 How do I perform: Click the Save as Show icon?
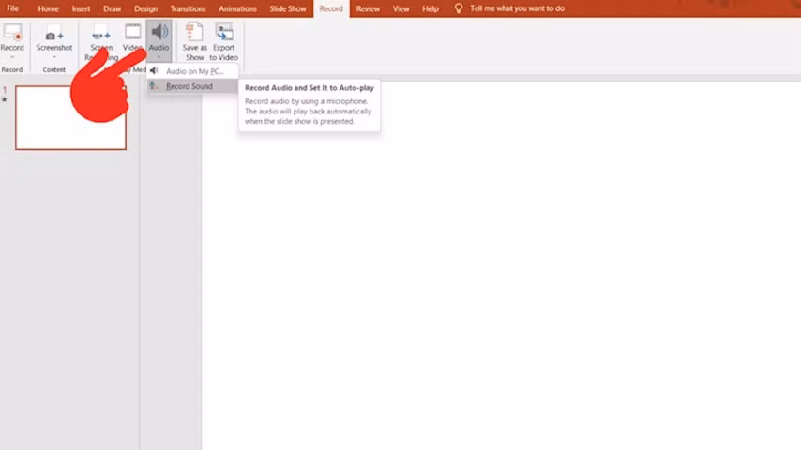coord(193,32)
